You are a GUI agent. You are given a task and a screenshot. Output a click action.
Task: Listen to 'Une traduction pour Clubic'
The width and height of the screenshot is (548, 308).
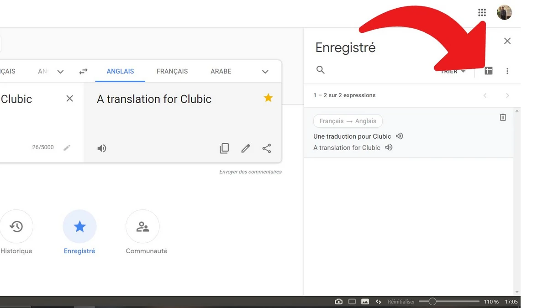(x=400, y=136)
